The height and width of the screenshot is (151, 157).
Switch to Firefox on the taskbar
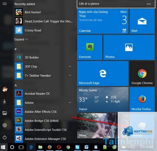(x=50, y=147)
